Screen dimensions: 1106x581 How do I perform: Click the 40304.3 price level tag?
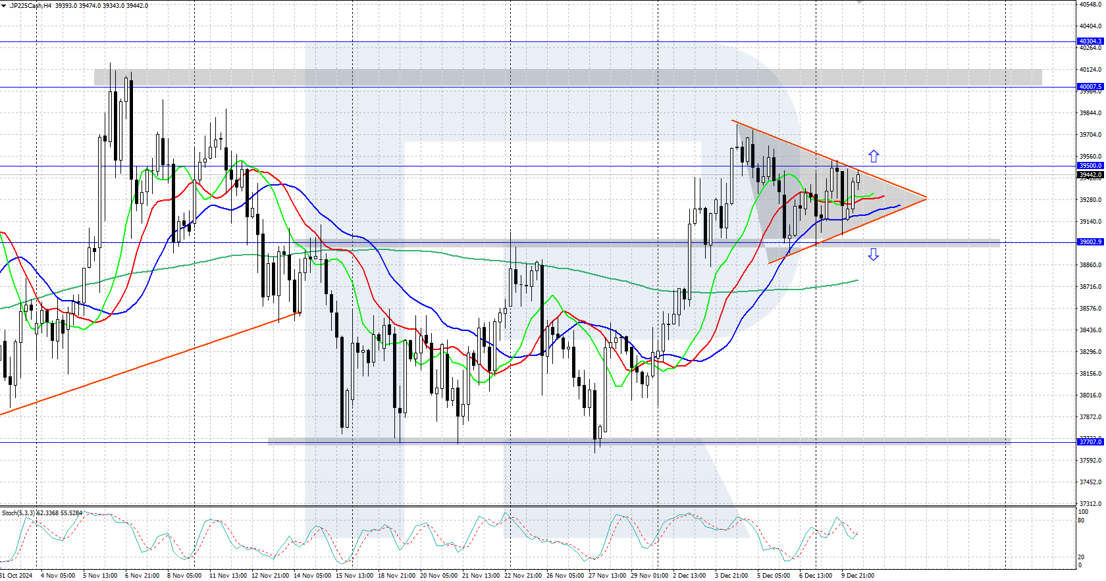coord(1090,41)
